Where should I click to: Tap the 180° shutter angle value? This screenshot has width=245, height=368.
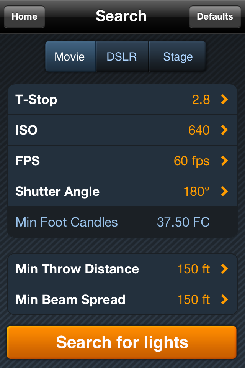point(196,192)
